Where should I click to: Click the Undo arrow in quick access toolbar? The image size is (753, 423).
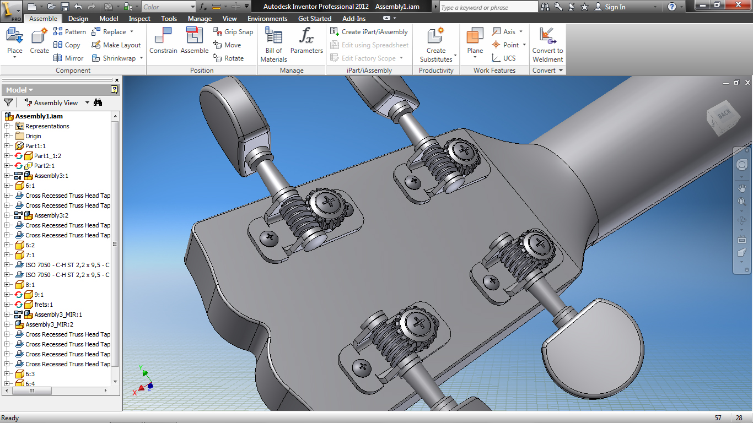coord(78,7)
